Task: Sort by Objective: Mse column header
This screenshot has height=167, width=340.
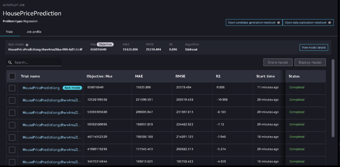Action: 99,76
